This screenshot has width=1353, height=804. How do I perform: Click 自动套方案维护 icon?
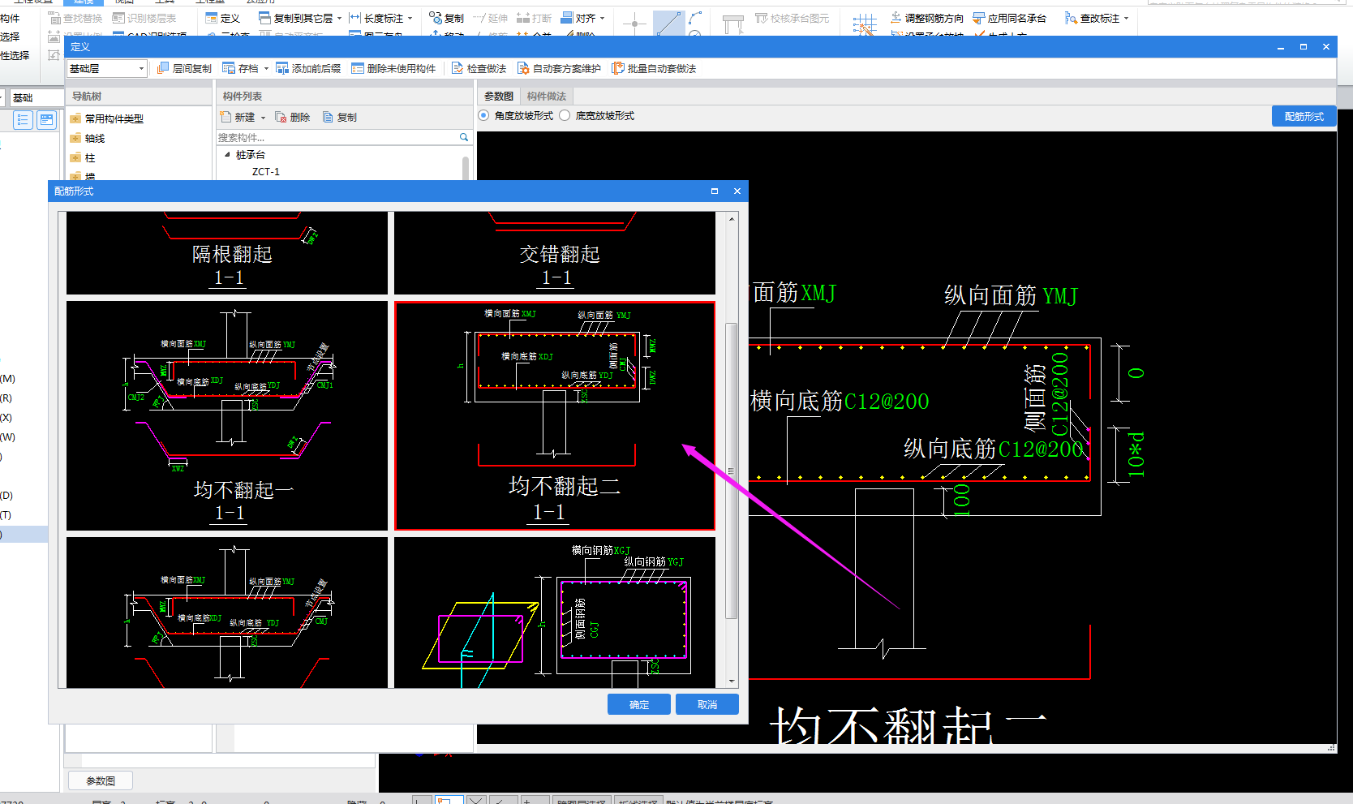(x=523, y=69)
